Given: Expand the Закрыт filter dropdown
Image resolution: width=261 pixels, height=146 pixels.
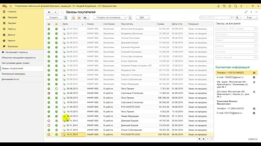Looking at the screenshot, I should tap(256, 40).
